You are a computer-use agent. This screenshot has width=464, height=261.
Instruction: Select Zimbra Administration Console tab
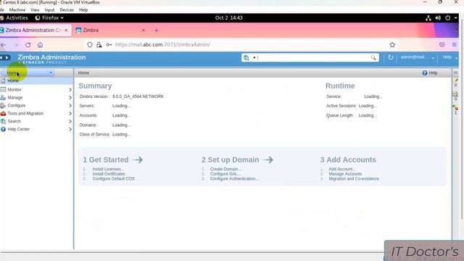(33, 30)
